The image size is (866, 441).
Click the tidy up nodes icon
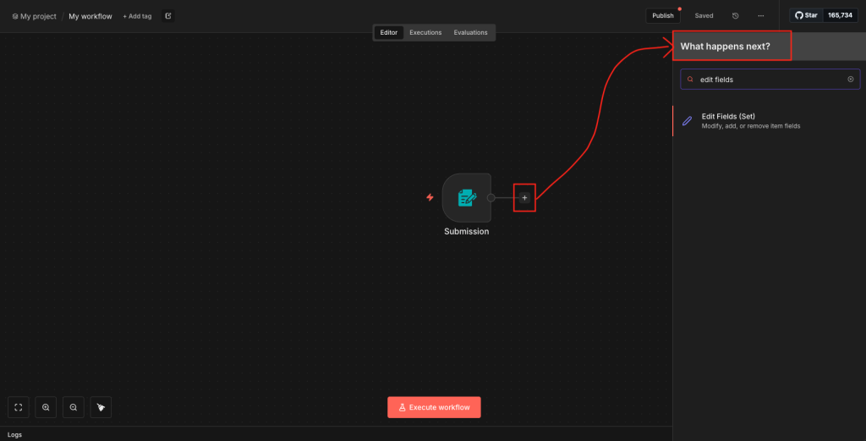point(101,407)
